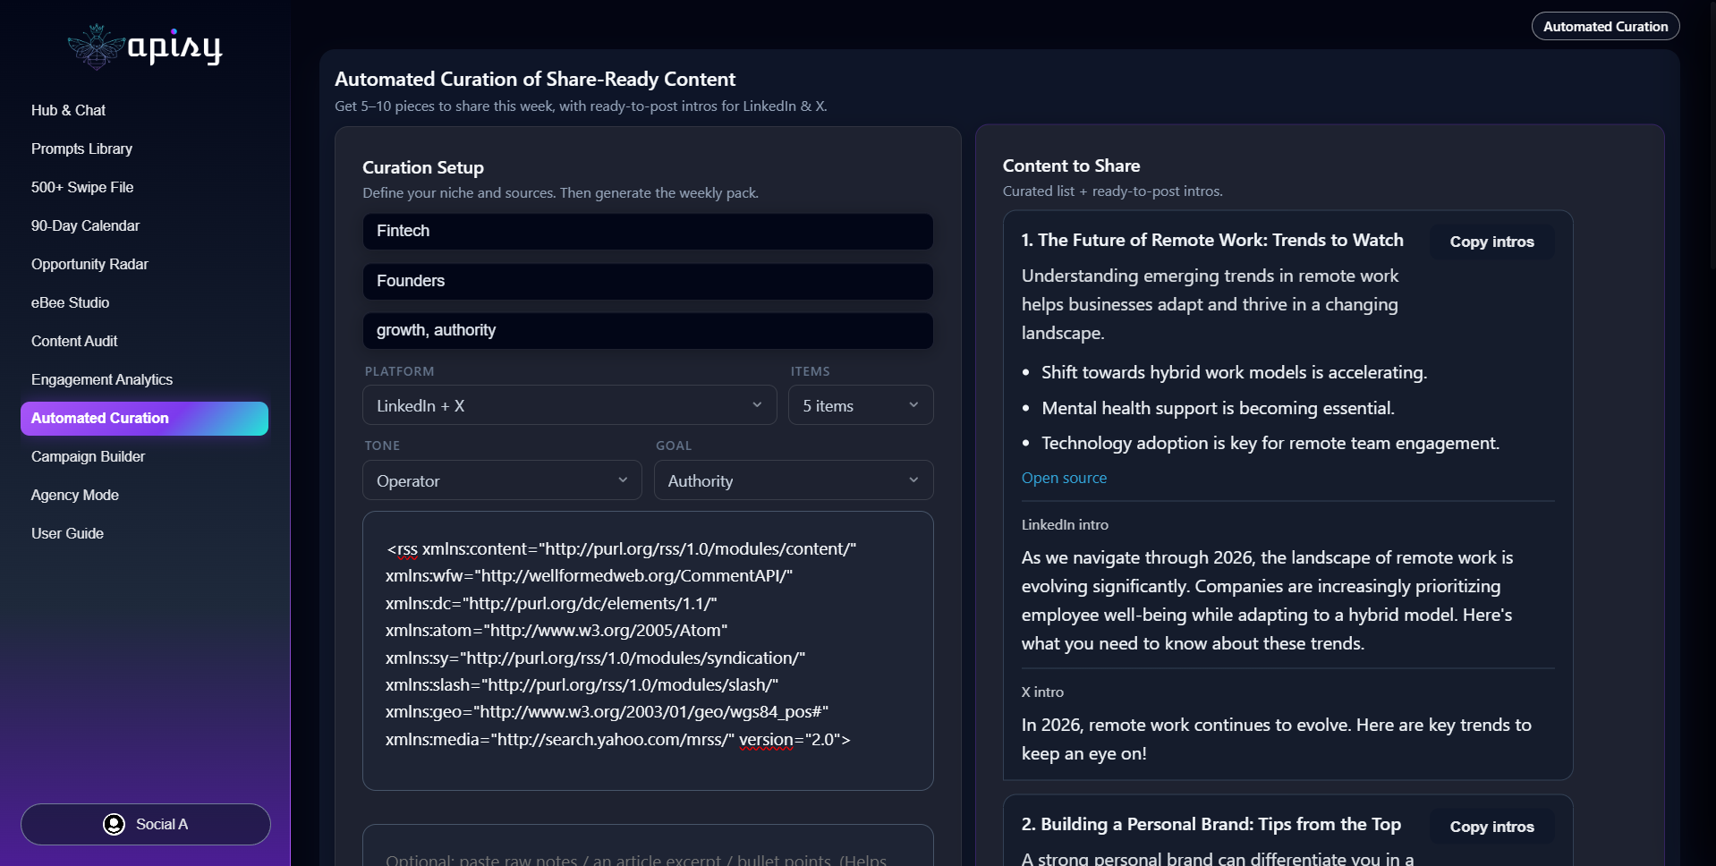
Task: Click the 'X intro' label
Action: pos(1042,692)
